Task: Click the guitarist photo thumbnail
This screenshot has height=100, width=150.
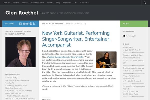Action: coord(106,60)
